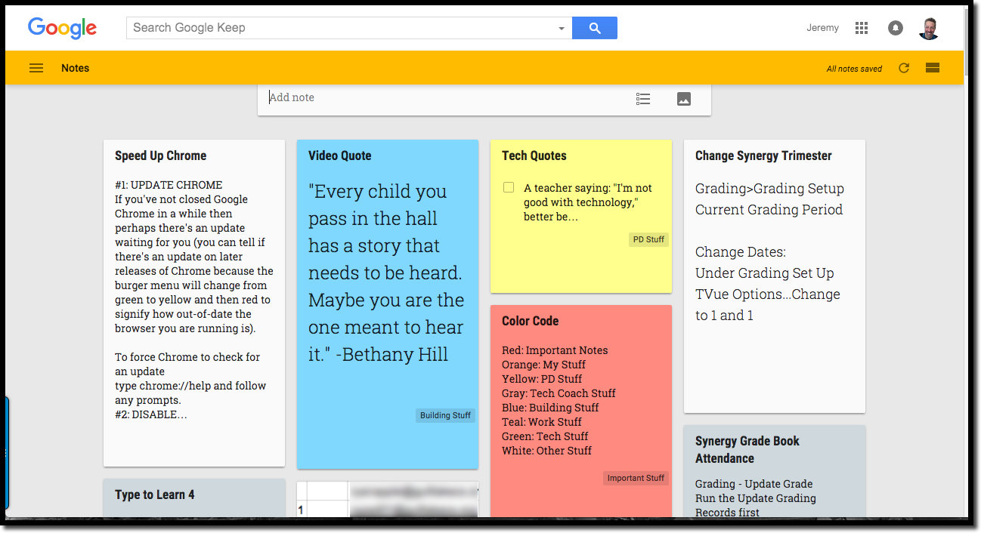Click '#1: UPDATE CHROME' text
This screenshot has height=533, width=981.
pos(169,185)
